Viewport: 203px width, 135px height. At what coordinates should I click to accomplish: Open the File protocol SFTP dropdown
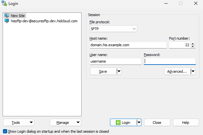pos(113,29)
